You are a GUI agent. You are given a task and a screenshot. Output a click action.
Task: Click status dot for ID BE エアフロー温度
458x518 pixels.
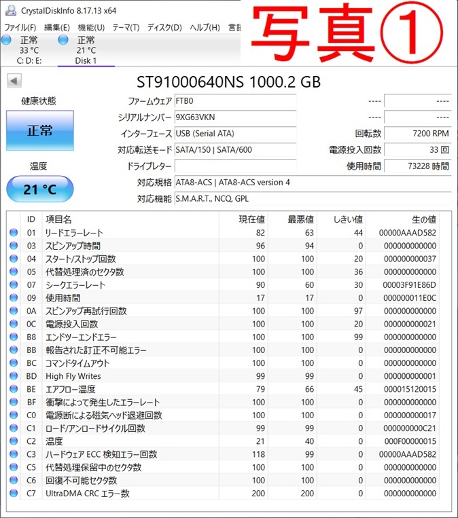click(x=14, y=389)
